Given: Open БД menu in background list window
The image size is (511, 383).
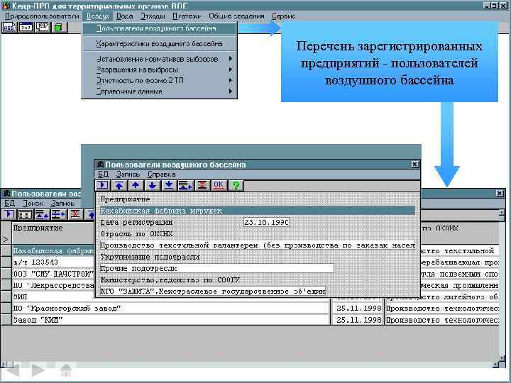Looking at the screenshot, I should [x=9, y=204].
